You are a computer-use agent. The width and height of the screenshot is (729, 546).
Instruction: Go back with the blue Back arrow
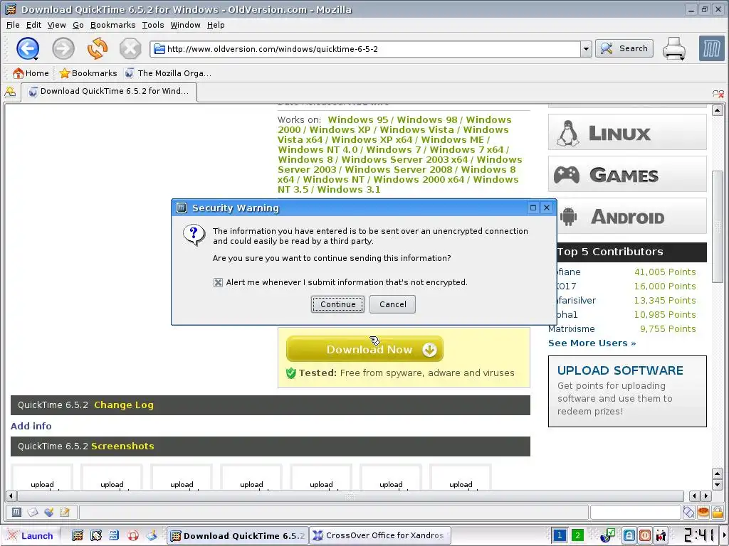click(x=27, y=48)
